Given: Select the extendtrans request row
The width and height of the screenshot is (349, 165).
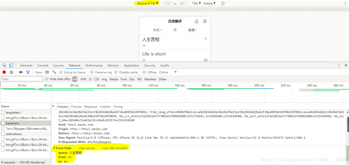Looking at the screenshot, I should point(26,134).
